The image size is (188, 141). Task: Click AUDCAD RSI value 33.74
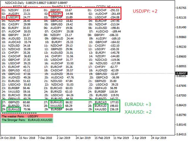point(28,42)
